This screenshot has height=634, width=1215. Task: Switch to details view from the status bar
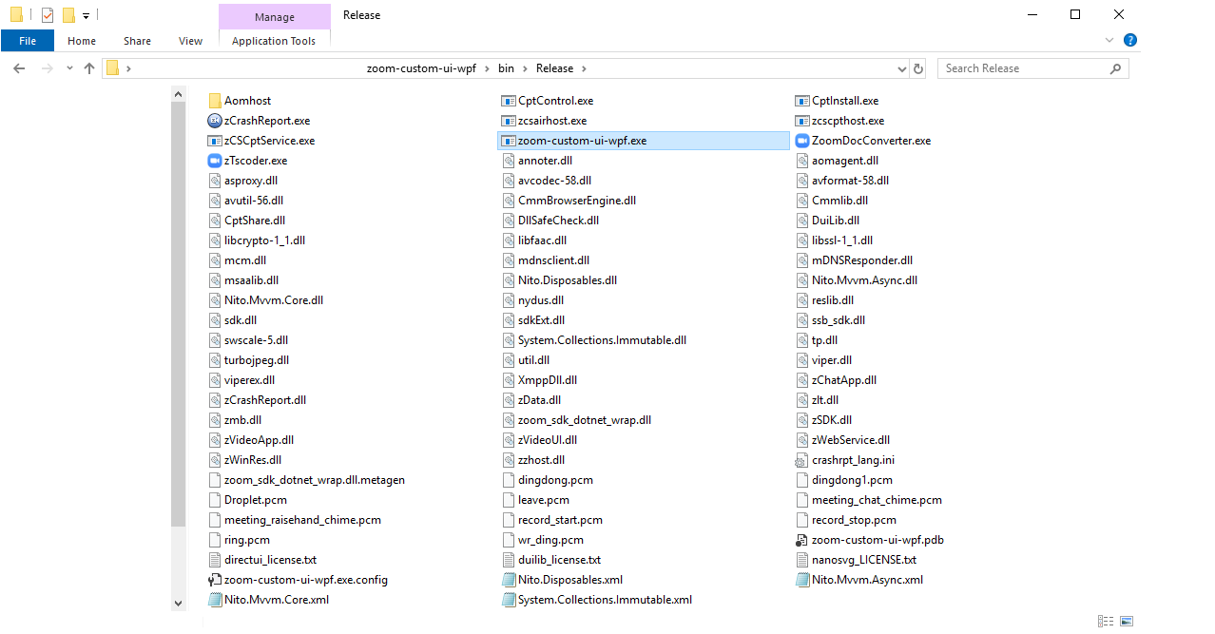coord(1105,620)
